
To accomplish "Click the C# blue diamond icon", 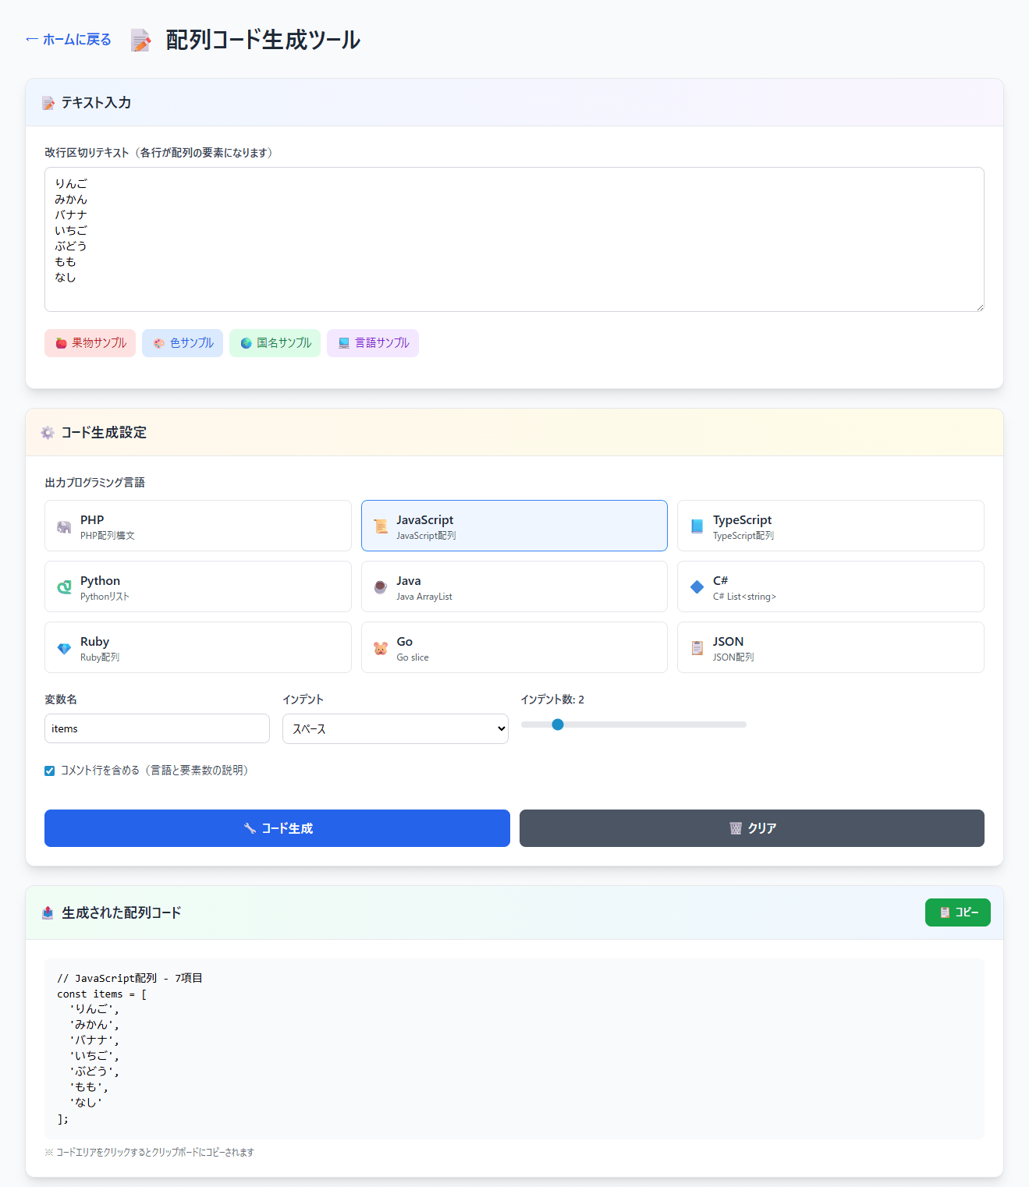I will pyautogui.click(x=697, y=587).
